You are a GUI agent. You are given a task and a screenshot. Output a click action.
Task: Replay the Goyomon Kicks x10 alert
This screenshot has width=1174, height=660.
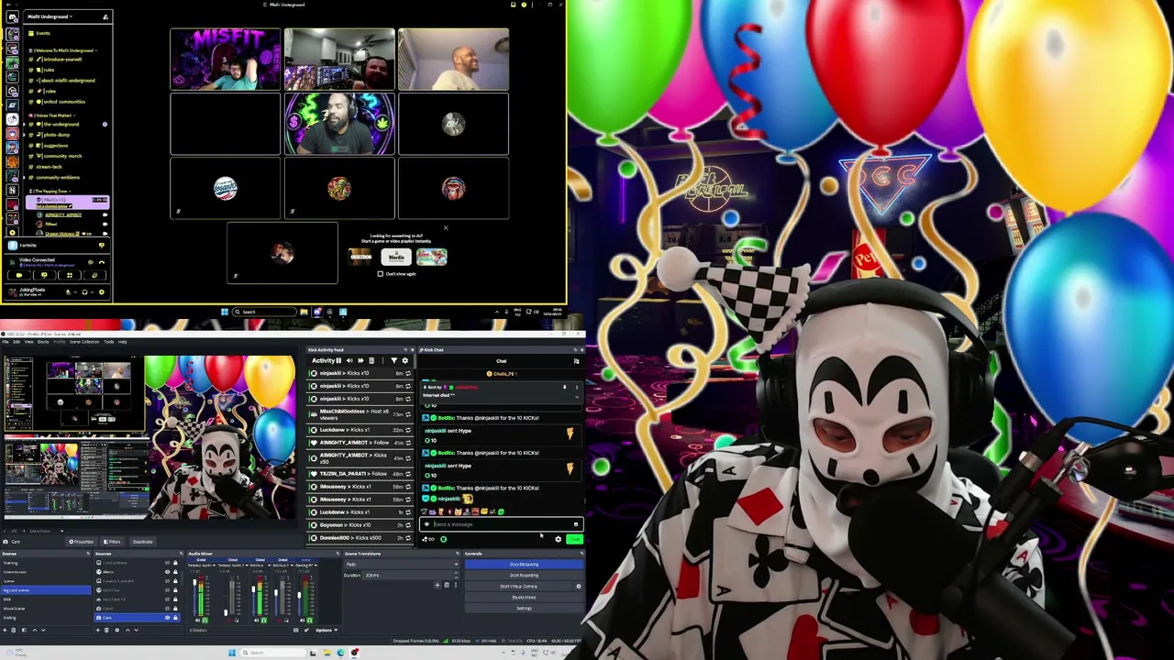coord(408,524)
